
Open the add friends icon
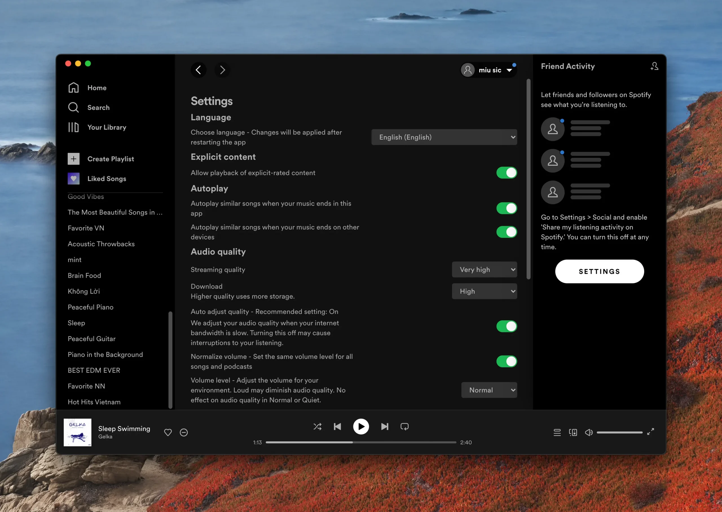654,66
